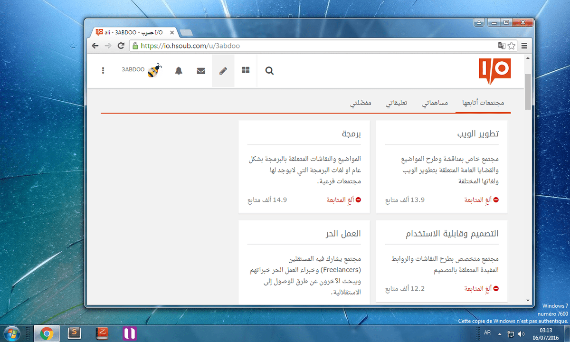Show hidden system tray icons arrow
570x342 pixels.
click(499, 333)
